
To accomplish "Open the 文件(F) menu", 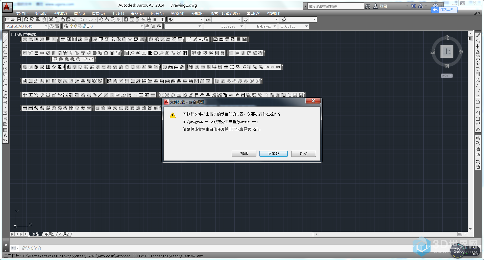I will (22, 13).
